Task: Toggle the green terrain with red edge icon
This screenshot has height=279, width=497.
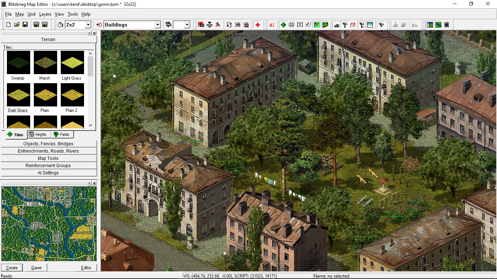Action: click(x=325, y=25)
